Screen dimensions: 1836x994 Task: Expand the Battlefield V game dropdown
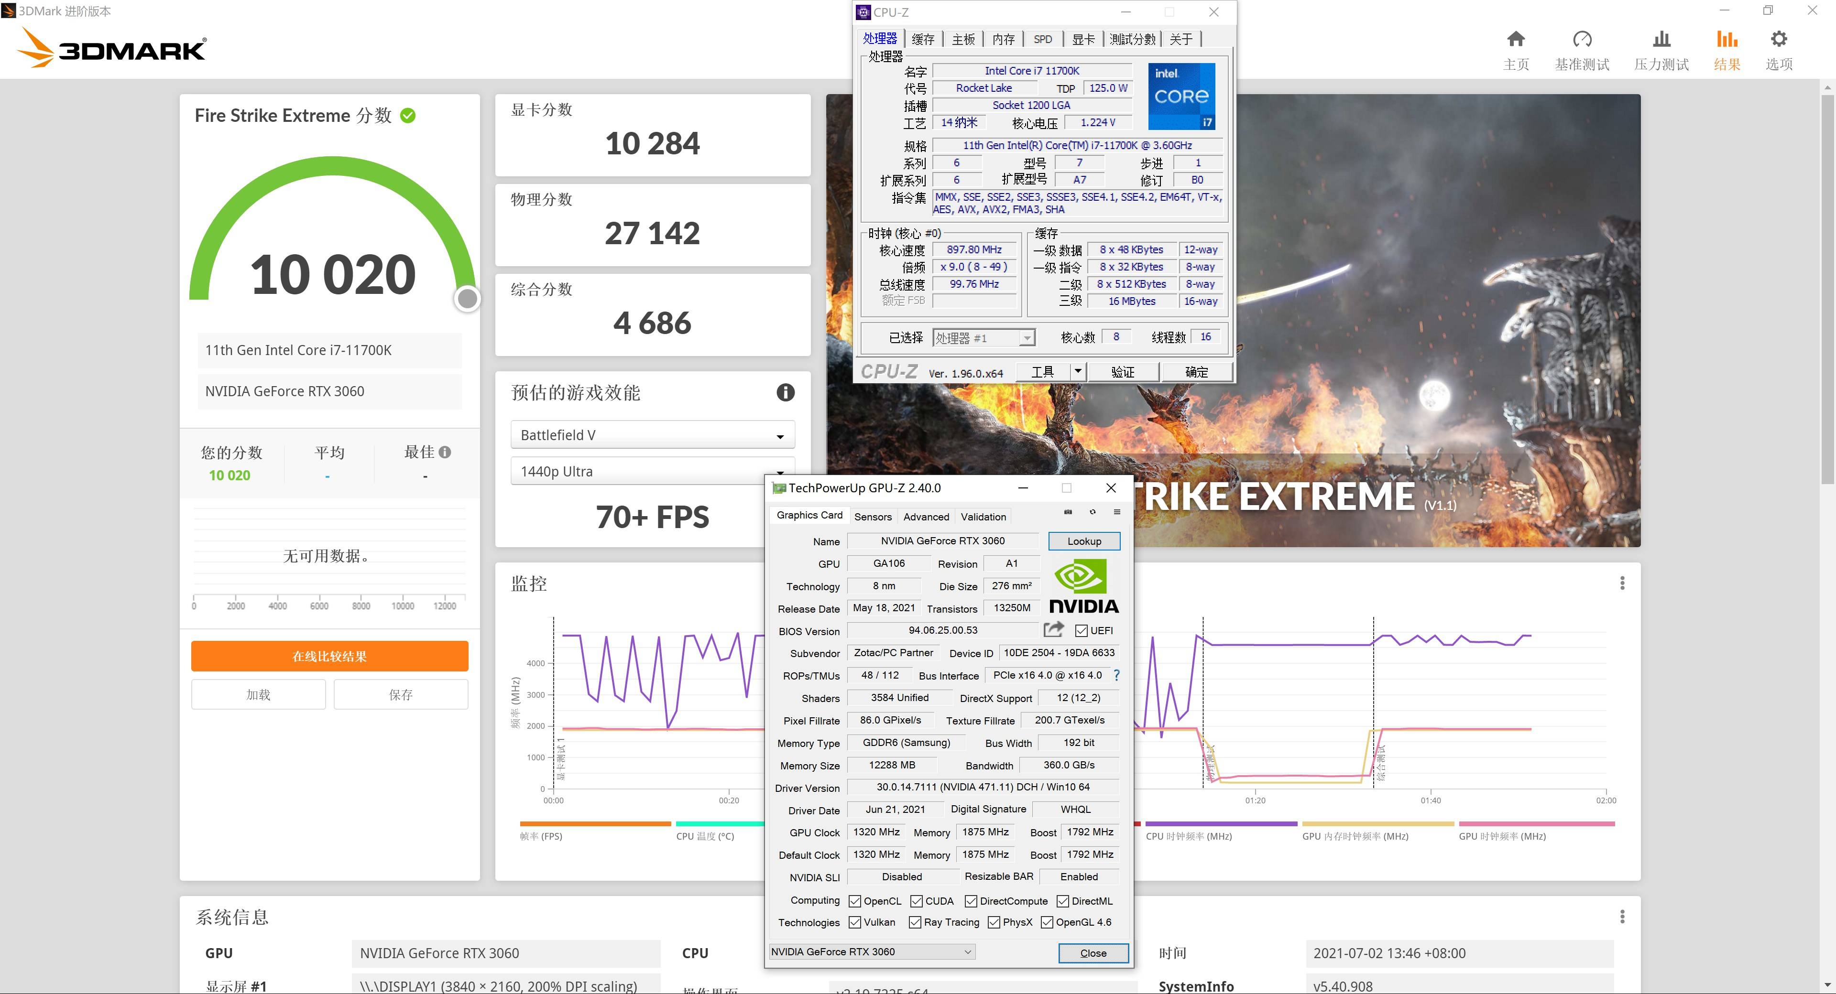point(652,435)
